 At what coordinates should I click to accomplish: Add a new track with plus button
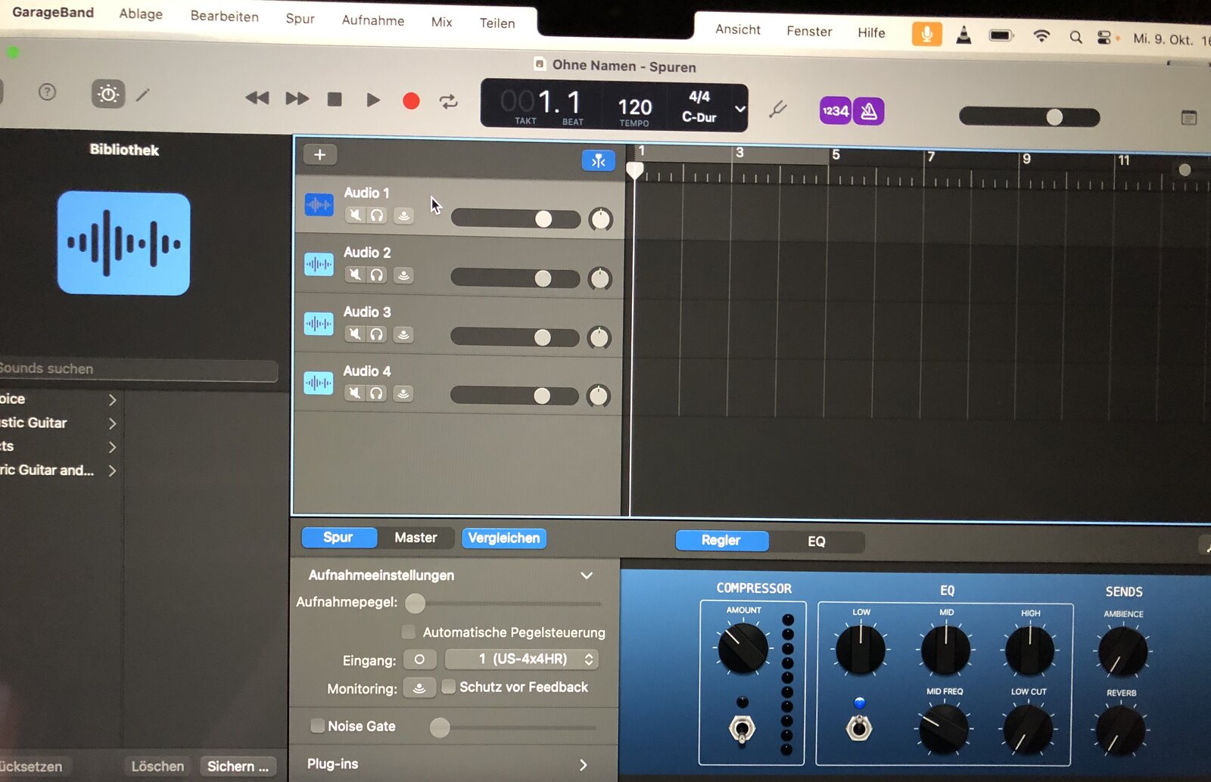pos(319,155)
